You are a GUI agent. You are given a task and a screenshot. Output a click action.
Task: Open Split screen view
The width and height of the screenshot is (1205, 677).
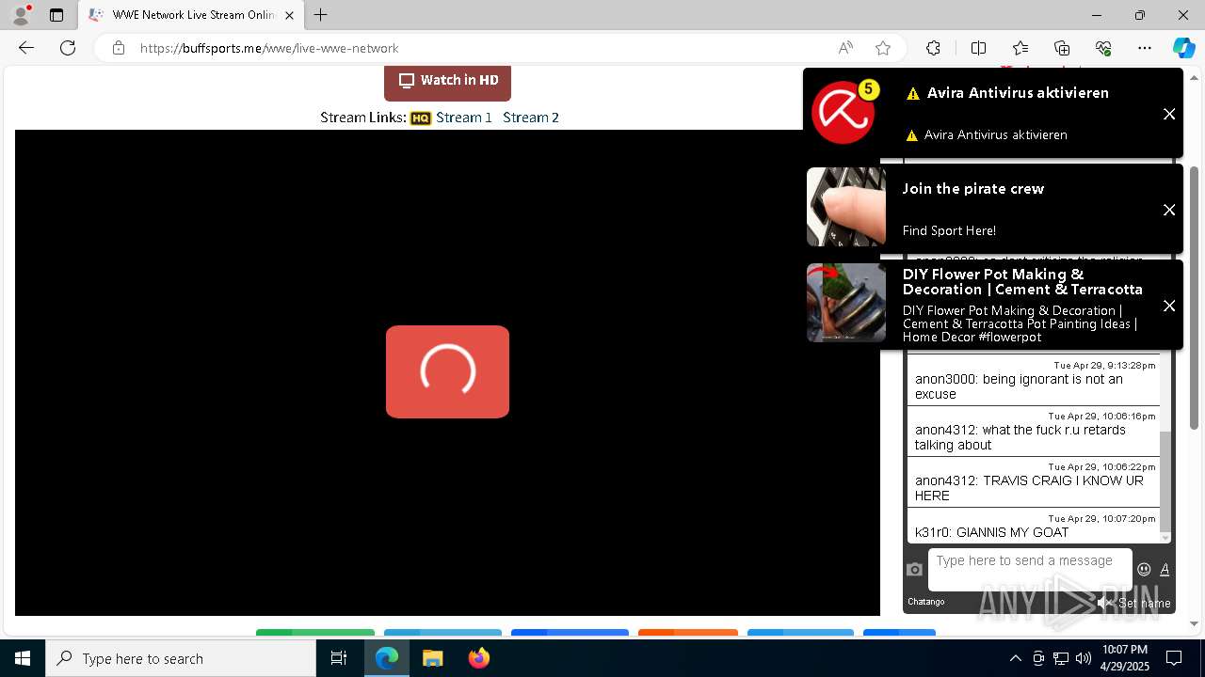point(978,48)
